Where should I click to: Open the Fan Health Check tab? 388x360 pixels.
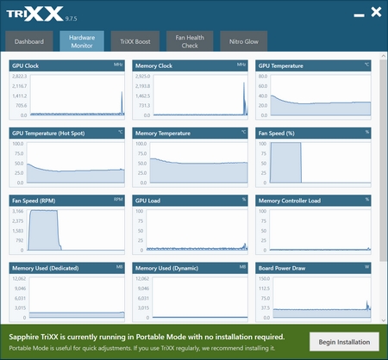[x=190, y=41]
